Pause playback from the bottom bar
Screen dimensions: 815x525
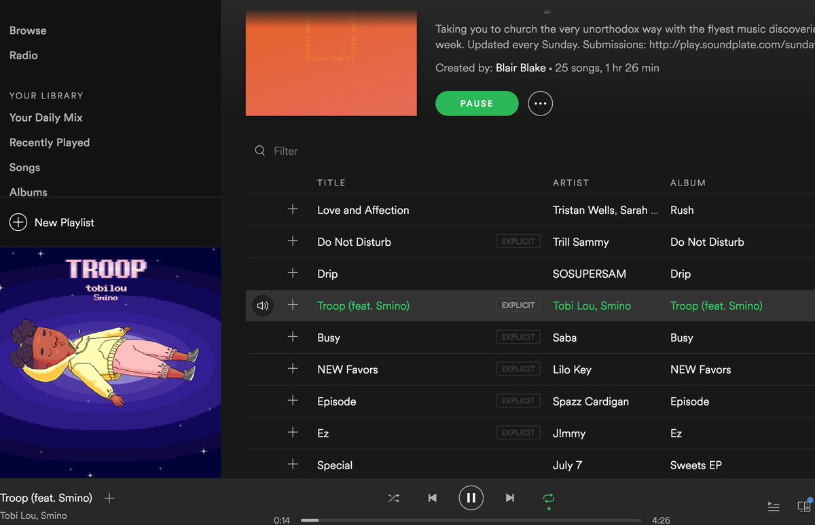pyautogui.click(x=471, y=498)
